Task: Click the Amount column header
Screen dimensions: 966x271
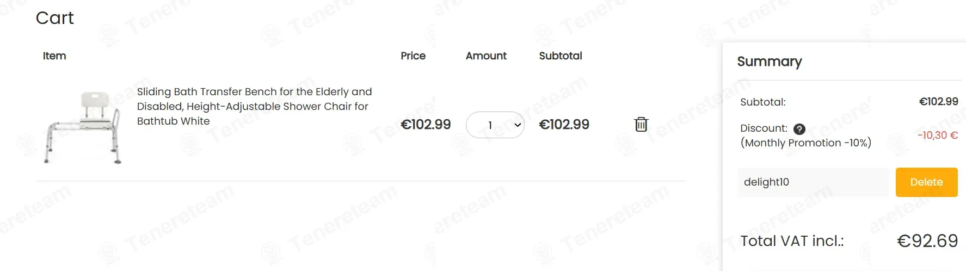Action: point(486,56)
